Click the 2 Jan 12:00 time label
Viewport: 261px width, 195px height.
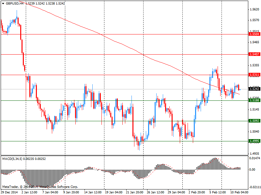29,192
